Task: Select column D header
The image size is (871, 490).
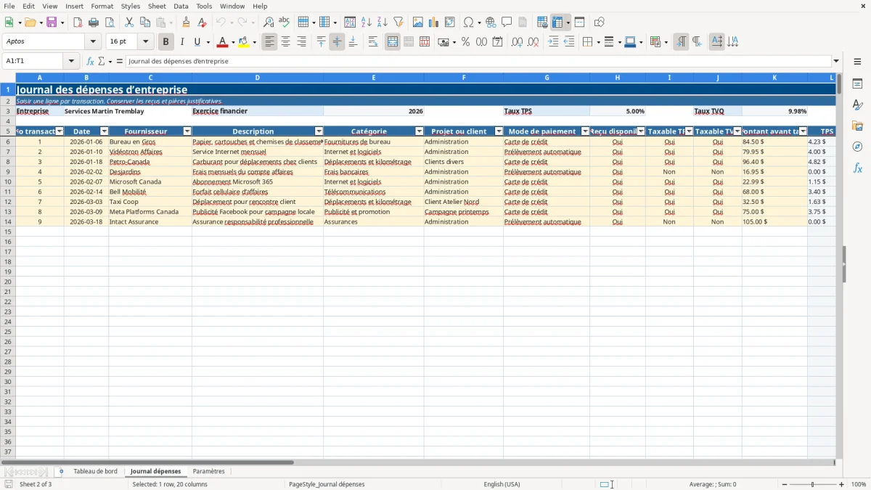Action: coord(257,78)
